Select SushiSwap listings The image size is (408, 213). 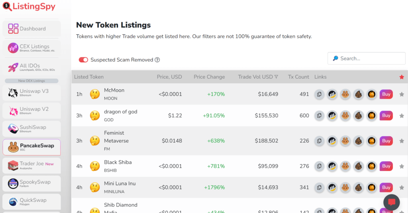32,129
